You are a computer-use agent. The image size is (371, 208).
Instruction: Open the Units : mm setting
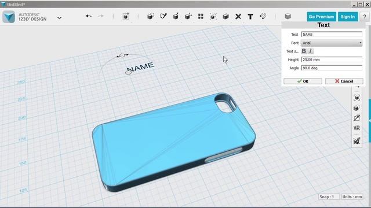352,196
